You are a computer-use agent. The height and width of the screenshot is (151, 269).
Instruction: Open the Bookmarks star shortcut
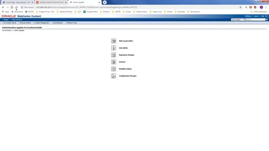point(17,12)
